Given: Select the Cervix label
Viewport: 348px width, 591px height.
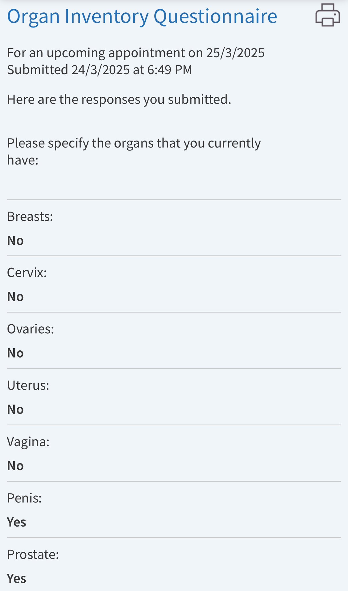Looking at the screenshot, I should coord(27,272).
